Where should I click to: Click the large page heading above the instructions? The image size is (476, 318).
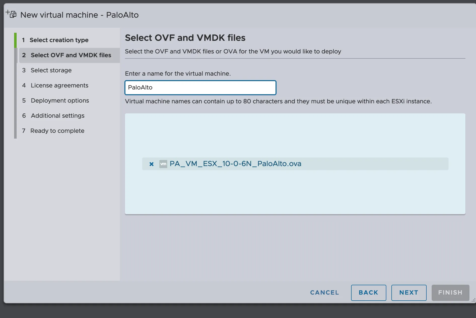click(185, 38)
